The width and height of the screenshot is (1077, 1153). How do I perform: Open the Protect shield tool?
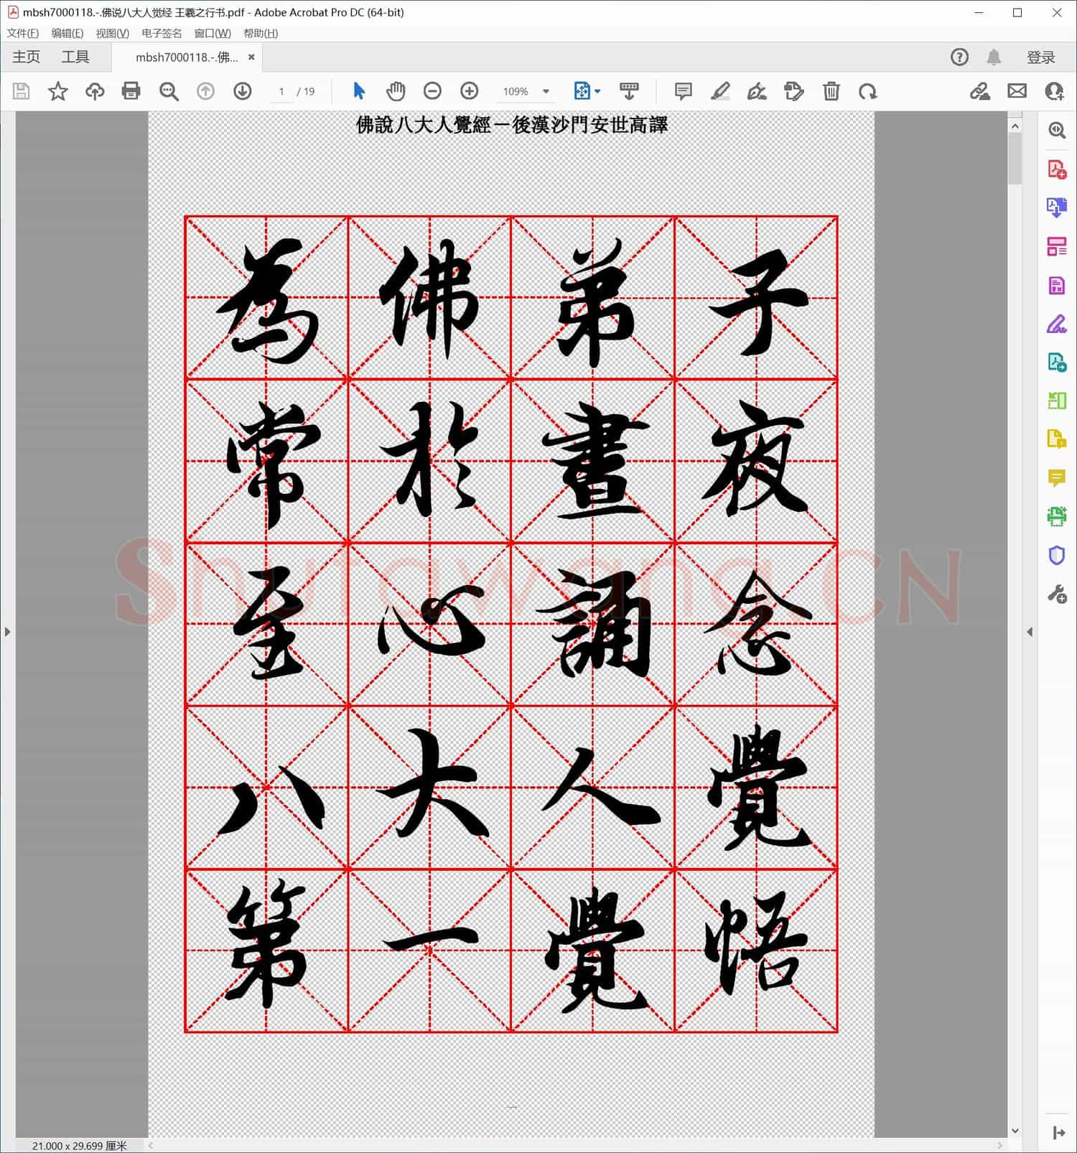point(1056,555)
